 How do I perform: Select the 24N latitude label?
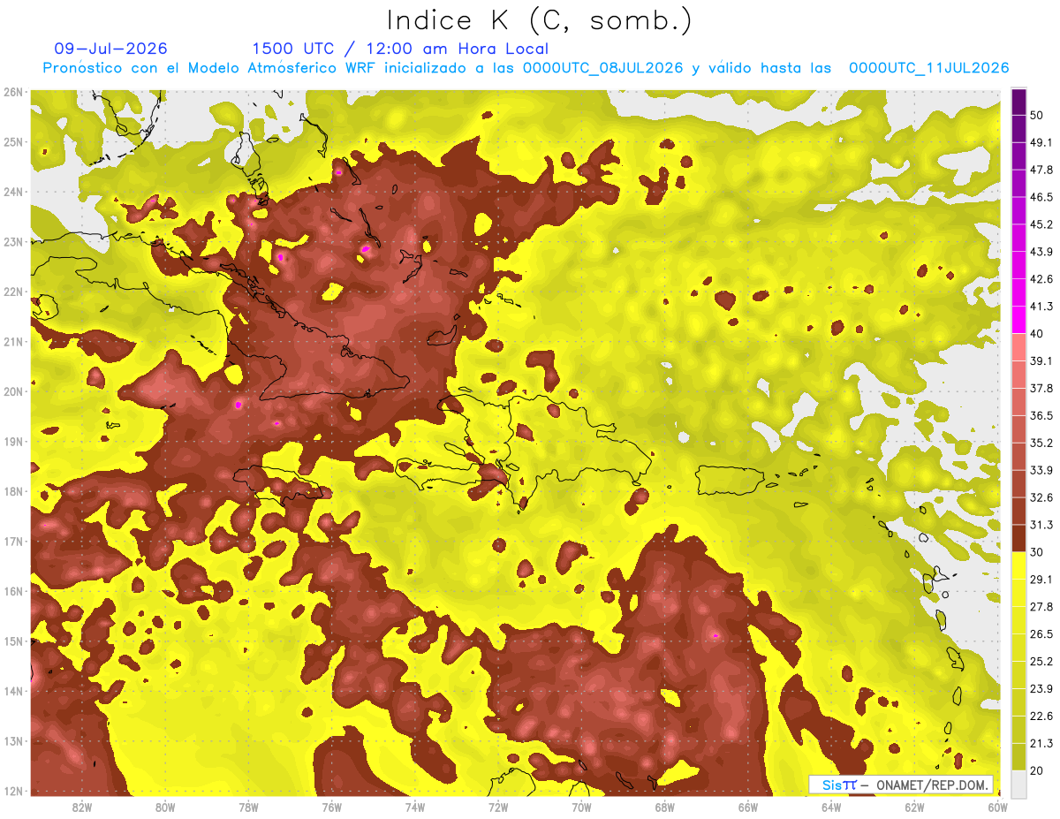tap(13, 192)
